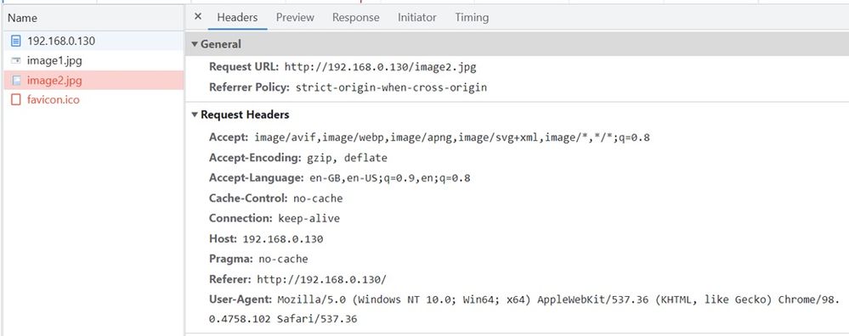Click the image icon next to image1.jpg
Image resolution: width=849 pixels, height=336 pixels.
pos(16,61)
